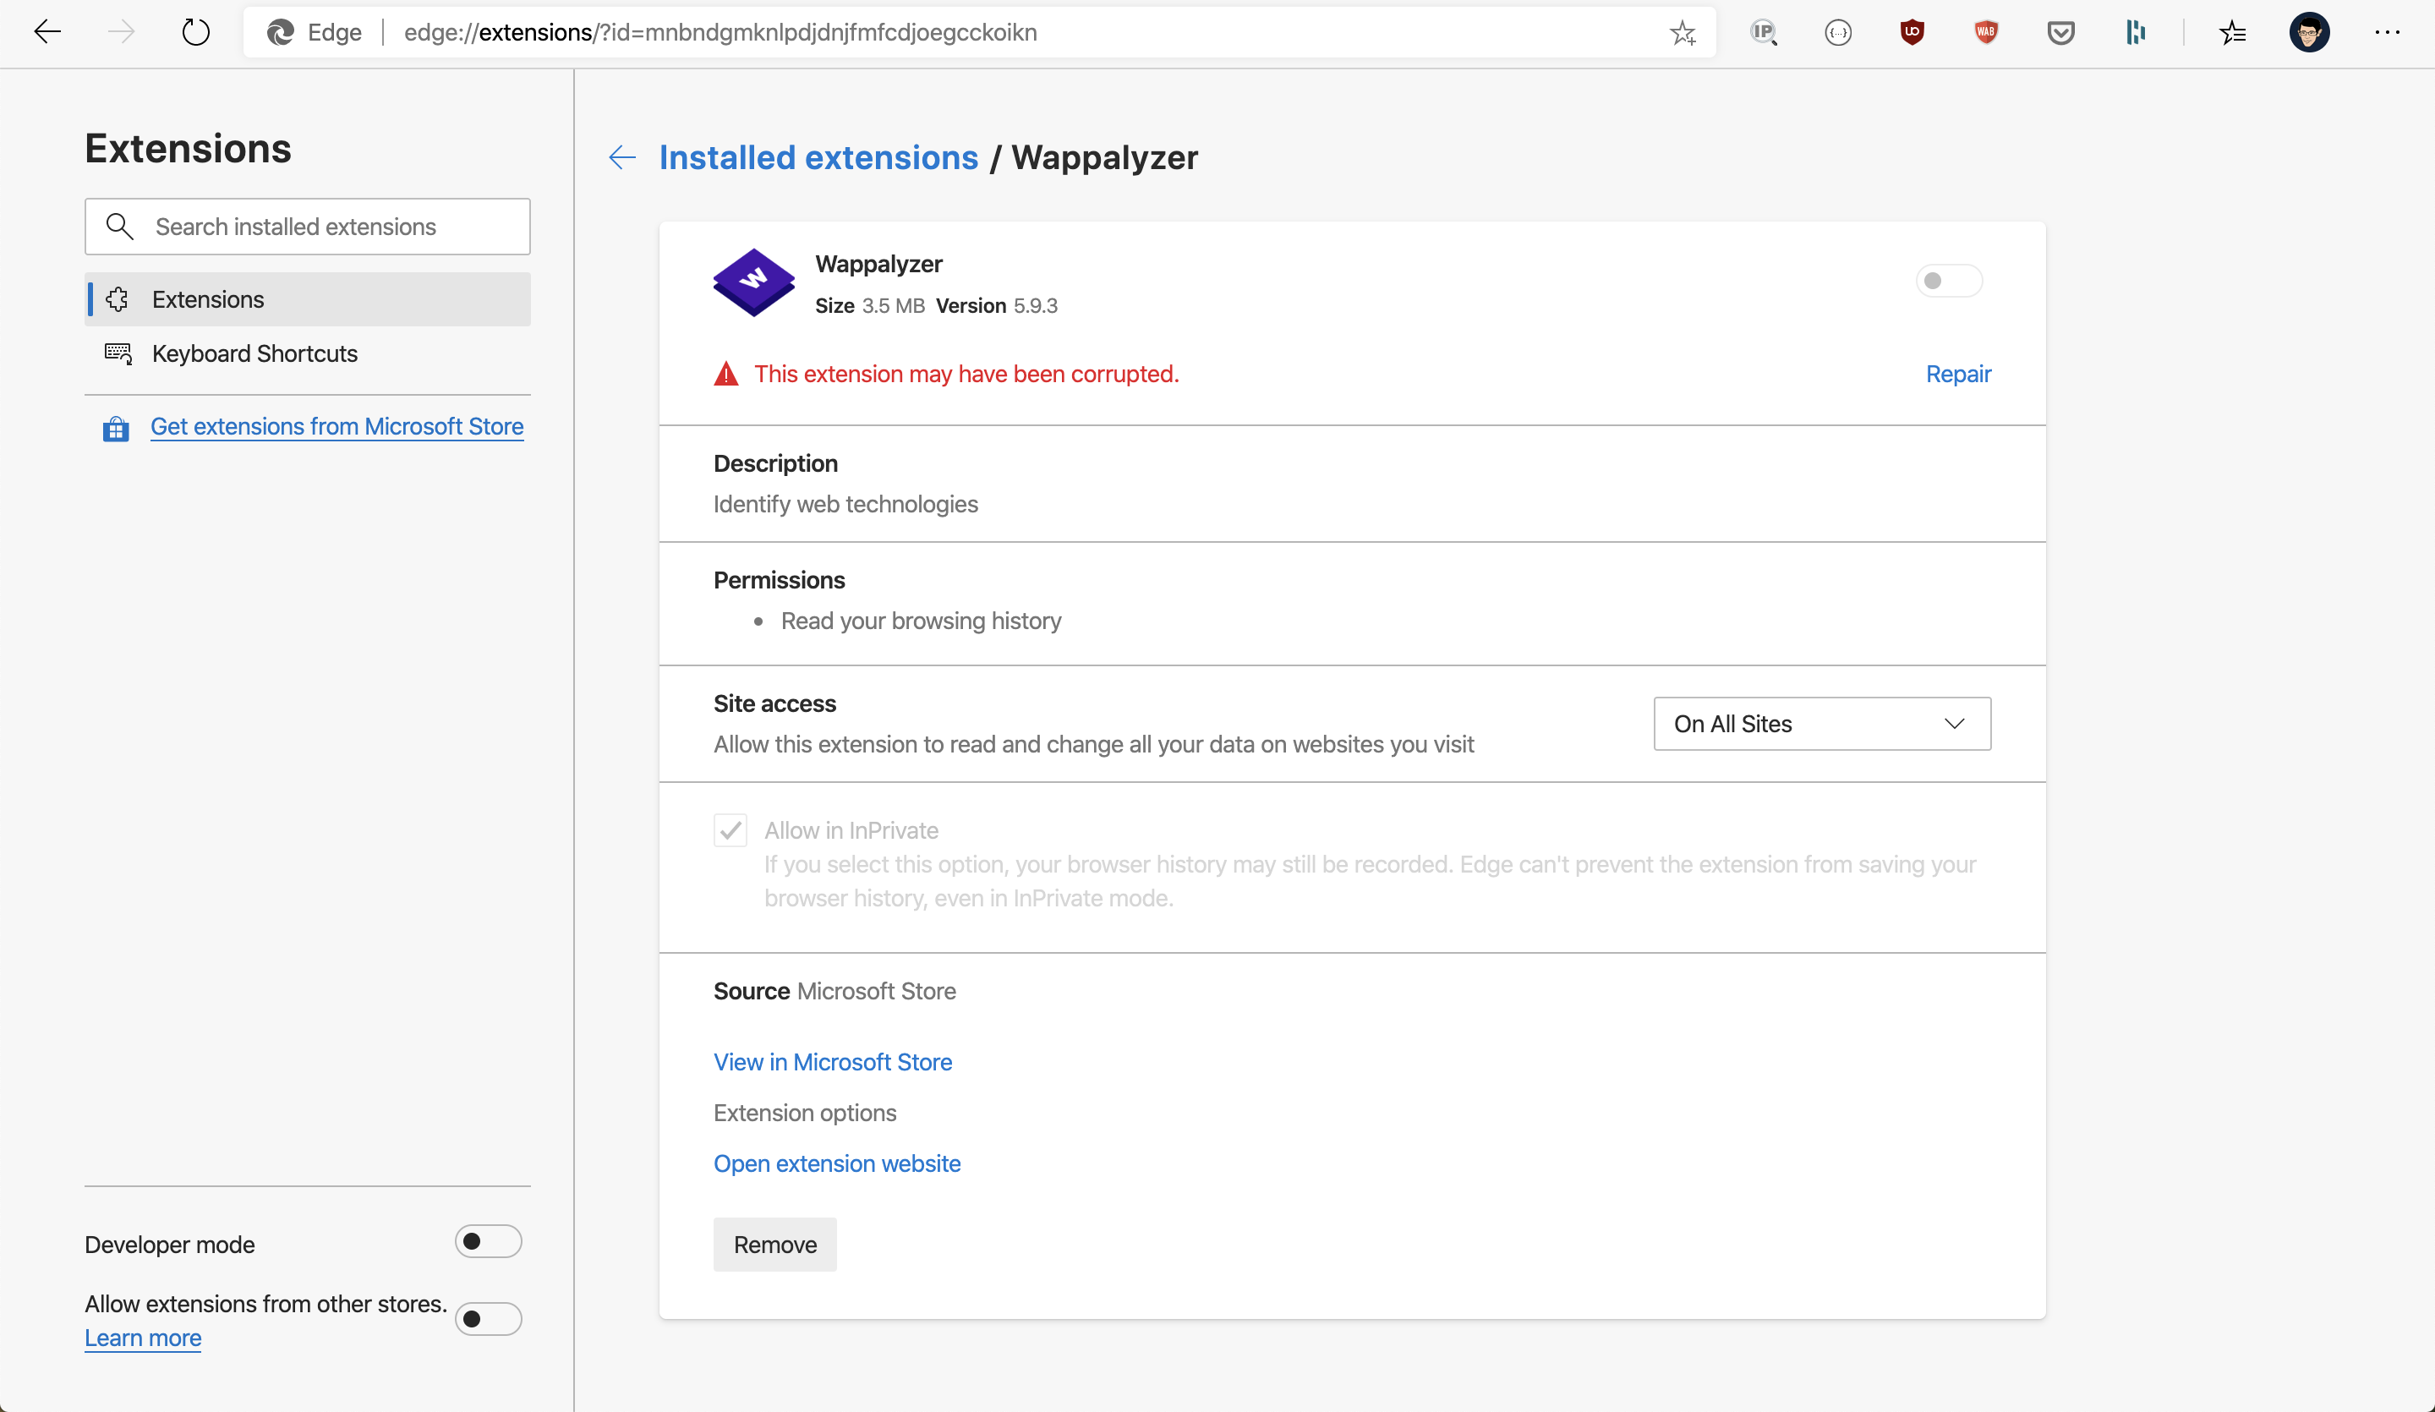Click the Remove button
The height and width of the screenshot is (1412, 2435).
tap(775, 1245)
